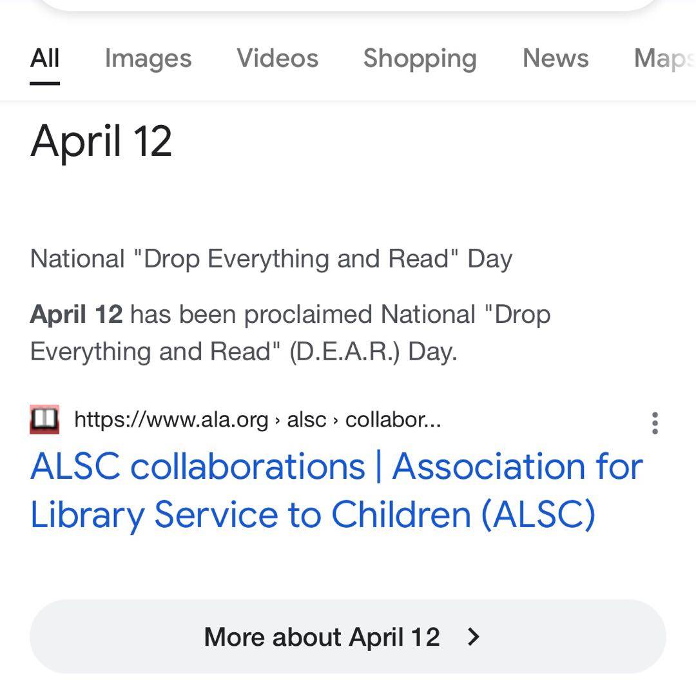This screenshot has height=696, width=696.
Task: Click the "alsc" breadcrumb segment
Action: tap(306, 420)
